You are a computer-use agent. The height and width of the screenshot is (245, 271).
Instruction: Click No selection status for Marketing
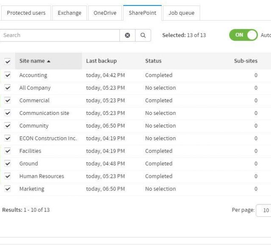tap(160, 189)
